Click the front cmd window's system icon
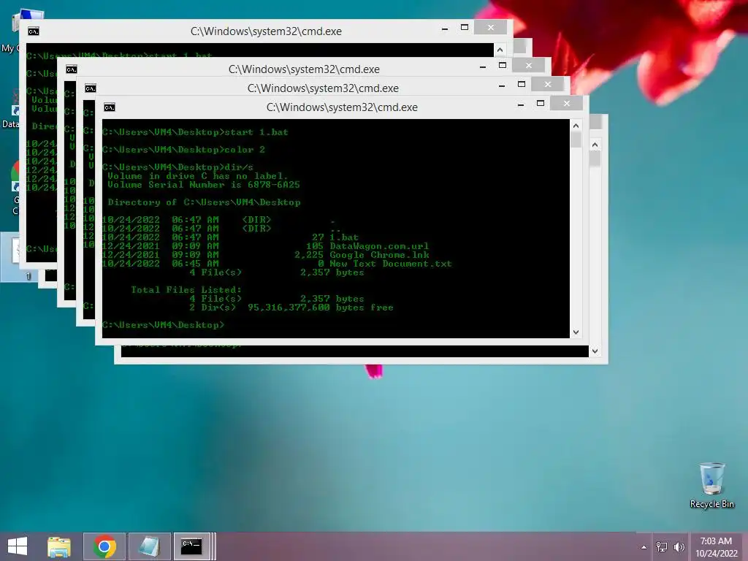Screen dimensions: 748x561 point(110,107)
